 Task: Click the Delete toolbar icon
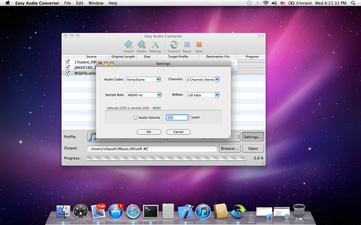click(x=141, y=45)
